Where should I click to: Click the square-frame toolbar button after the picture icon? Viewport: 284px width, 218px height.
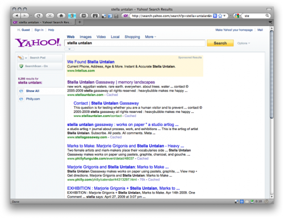pos(83,16)
